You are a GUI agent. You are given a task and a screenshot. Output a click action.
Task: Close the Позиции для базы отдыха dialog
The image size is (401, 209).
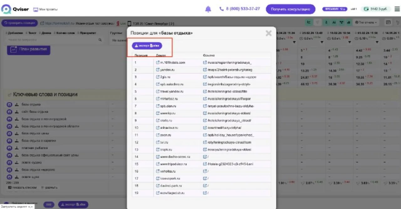click(x=268, y=33)
